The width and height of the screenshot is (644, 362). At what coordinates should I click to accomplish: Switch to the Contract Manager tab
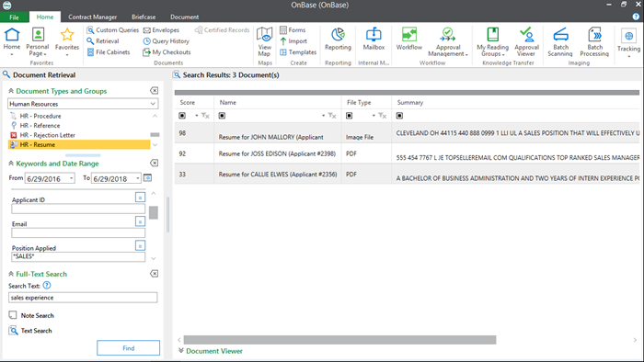(x=92, y=17)
